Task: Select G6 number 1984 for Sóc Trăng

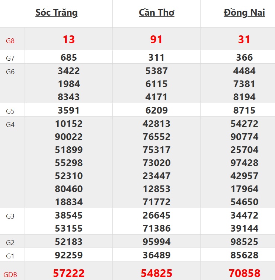Action: click(x=69, y=84)
